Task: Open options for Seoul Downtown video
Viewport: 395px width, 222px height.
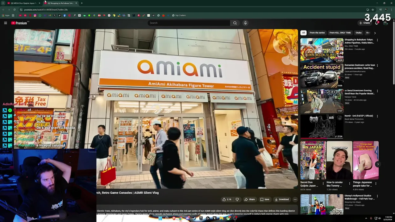Action: point(377,91)
